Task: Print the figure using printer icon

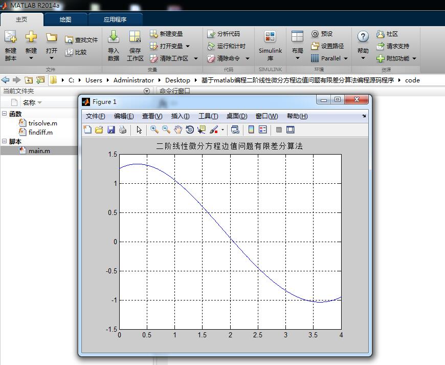Action: (123, 130)
